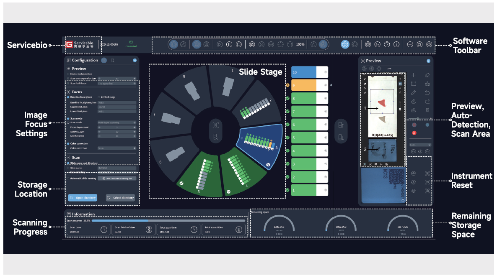Screen dimensions: 497x278
Task: Toggle the Limited range checkbox
Action: pos(99,97)
